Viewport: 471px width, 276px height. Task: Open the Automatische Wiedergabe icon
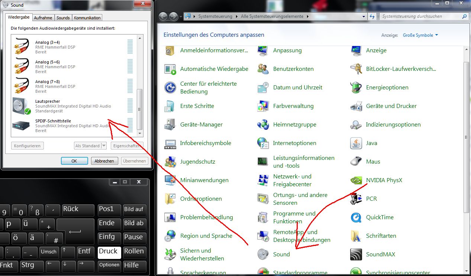coord(170,69)
